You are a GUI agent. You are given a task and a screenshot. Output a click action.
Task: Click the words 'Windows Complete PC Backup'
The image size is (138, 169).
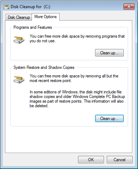[x=99, y=97]
